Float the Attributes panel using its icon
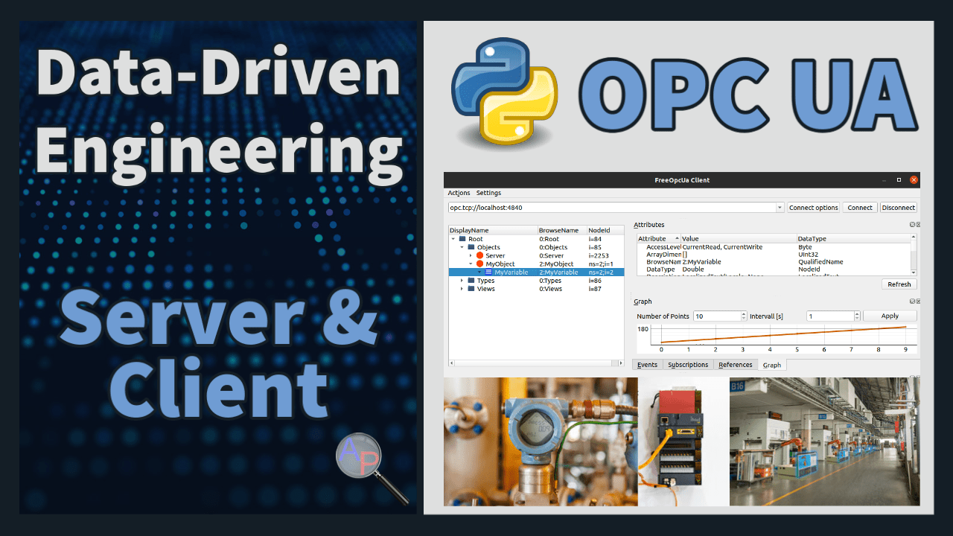Screen dimensions: 953x536 pos(912,225)
